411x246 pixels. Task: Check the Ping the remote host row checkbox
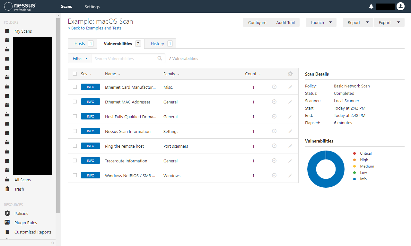coord(75,146)
